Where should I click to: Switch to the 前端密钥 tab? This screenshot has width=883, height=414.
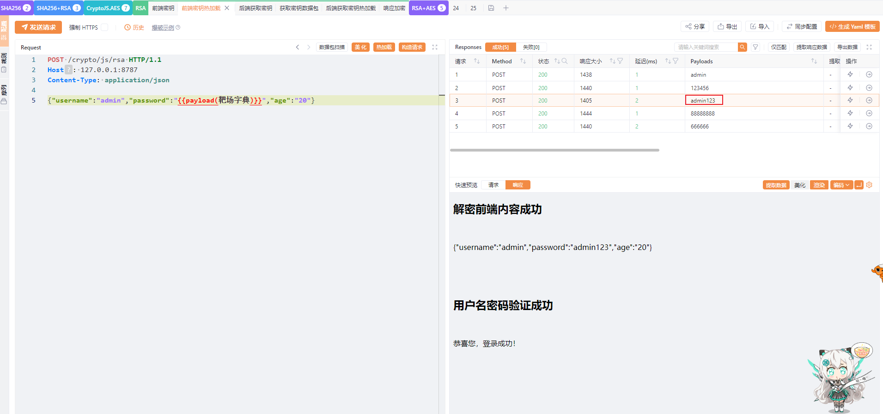click(x=163, y=8)
